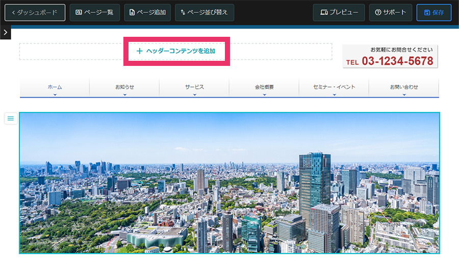459x258 pixels.
Task: Open the サポート help button
Action: pyautogui.click(x=391, y=13)
